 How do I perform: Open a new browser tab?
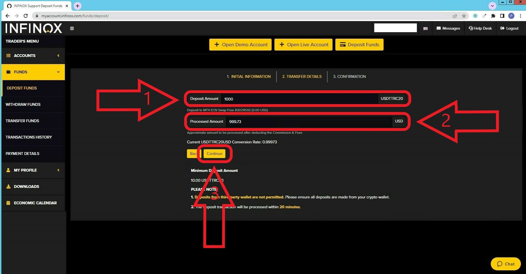[77, 6]
